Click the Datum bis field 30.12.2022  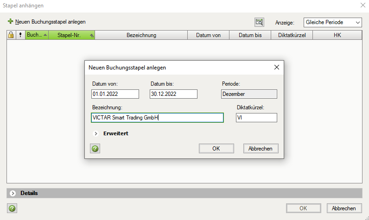pyautogui.click(x=173, y=94)
